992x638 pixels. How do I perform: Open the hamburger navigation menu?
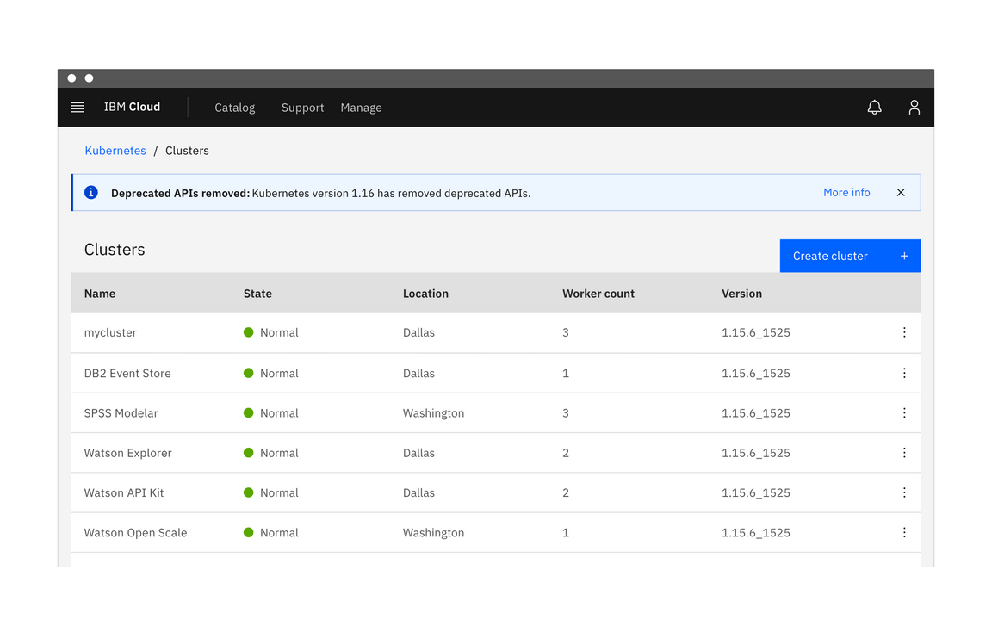pyautogui.click(x=77, y=108)
